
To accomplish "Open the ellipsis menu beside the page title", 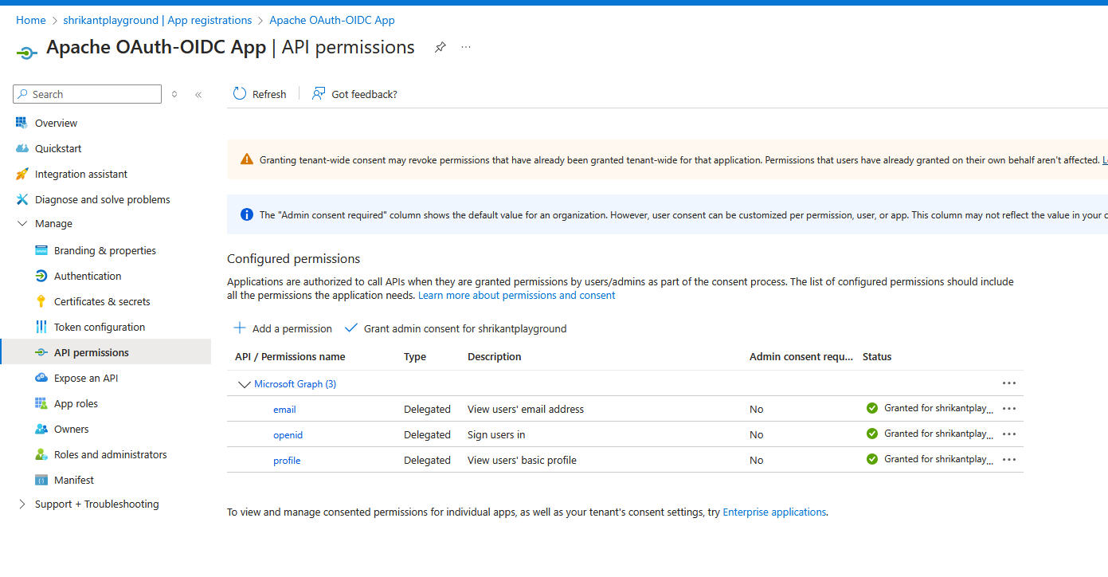I will tap(466, 47).
